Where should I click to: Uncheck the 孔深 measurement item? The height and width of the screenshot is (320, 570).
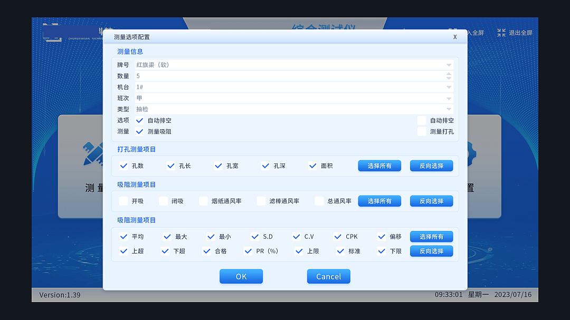(265, 166)
